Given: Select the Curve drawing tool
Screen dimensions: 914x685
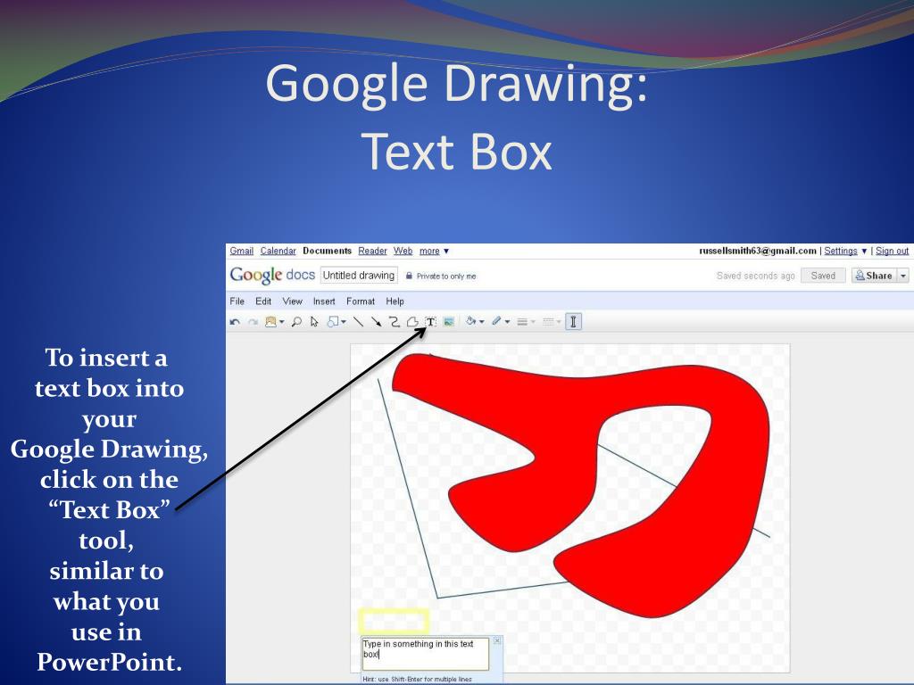Looking at the screenshot, I should [x=394, y=321].
